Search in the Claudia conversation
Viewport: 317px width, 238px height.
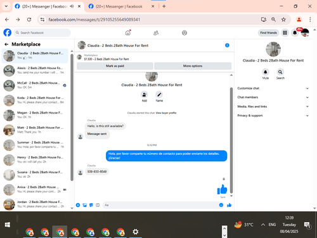280,72
